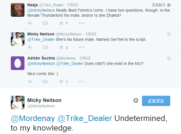
Task: Reply to Micky Neilson's Ger'hel tweet
Action: coord(30,47)
